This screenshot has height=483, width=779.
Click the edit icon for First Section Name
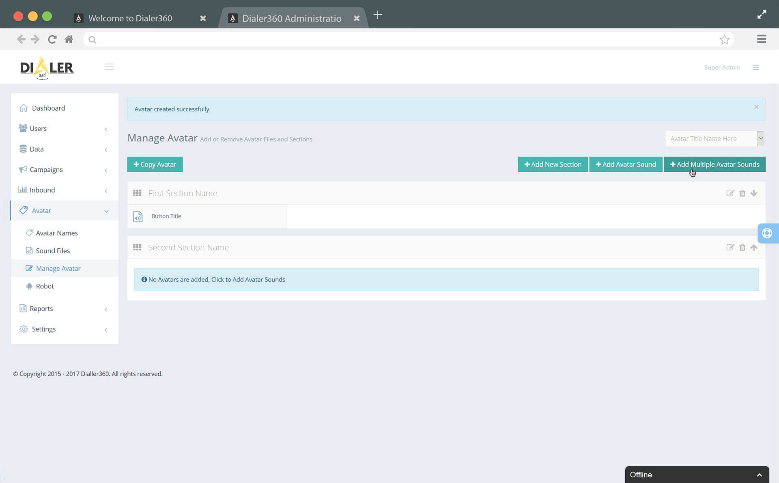730,193
